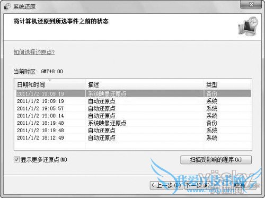Select the restore point dated 2011/1/2 19:05:57
This screenshot has height=198, width=265.
click(134, 108)
